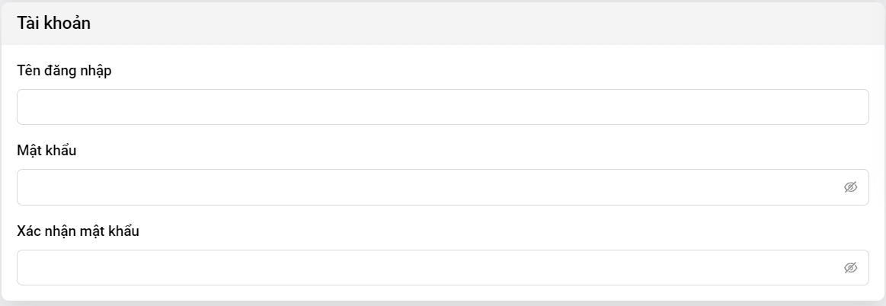This screenshot has height=306, width=886.
Task: Click the Tên đăng nhập label
Action: [x=64, y=71]
